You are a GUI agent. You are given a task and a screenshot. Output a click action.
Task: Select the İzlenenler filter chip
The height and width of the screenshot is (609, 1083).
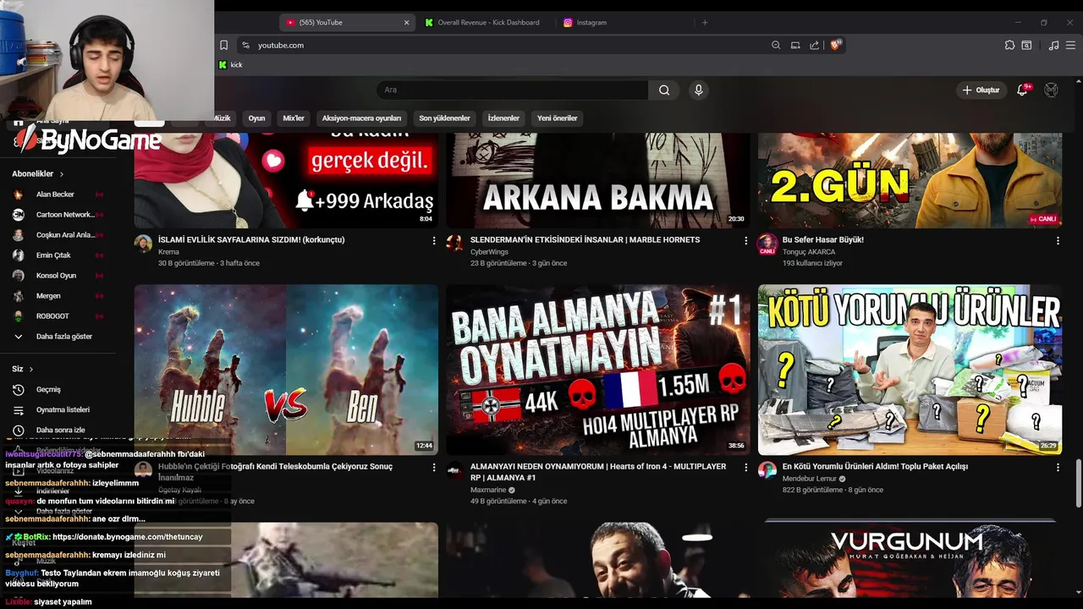tap(503, 118)
